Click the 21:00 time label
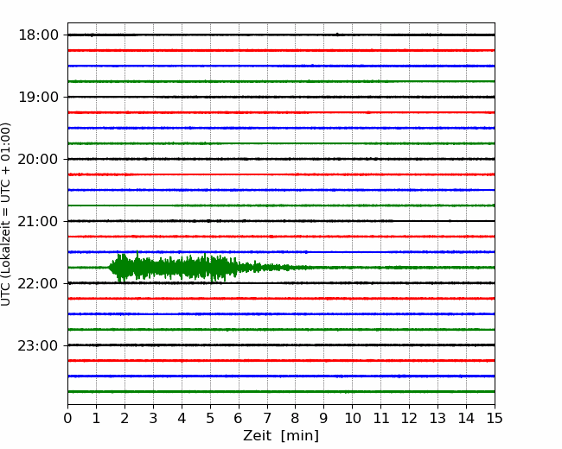This screenshot has width=562, height=449. [38, 221]
